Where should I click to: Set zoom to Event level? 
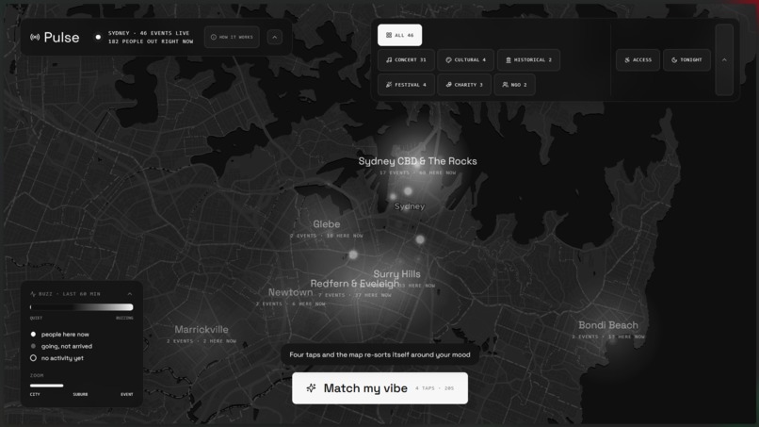click(x=127, y=395)
